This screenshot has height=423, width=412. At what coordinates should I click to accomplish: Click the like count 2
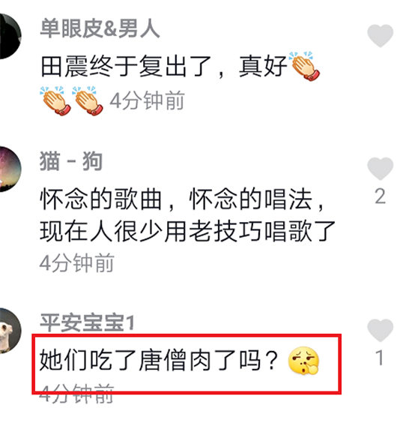(x=381, y=196)
